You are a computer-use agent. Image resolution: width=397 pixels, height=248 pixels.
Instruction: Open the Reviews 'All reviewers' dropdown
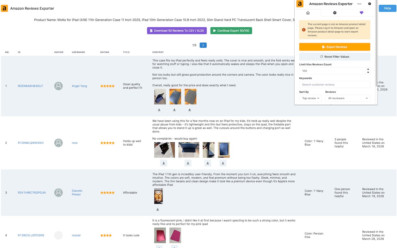(x=348, y=98)
